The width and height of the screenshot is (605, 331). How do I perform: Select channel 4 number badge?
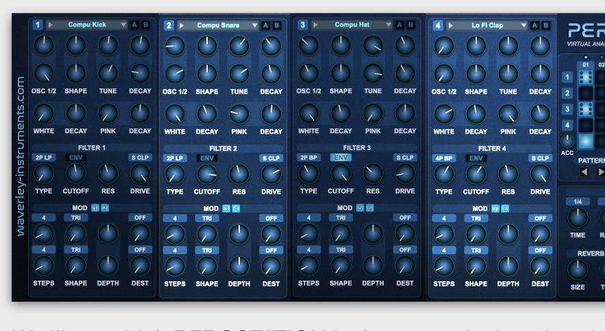coord(438,25)
